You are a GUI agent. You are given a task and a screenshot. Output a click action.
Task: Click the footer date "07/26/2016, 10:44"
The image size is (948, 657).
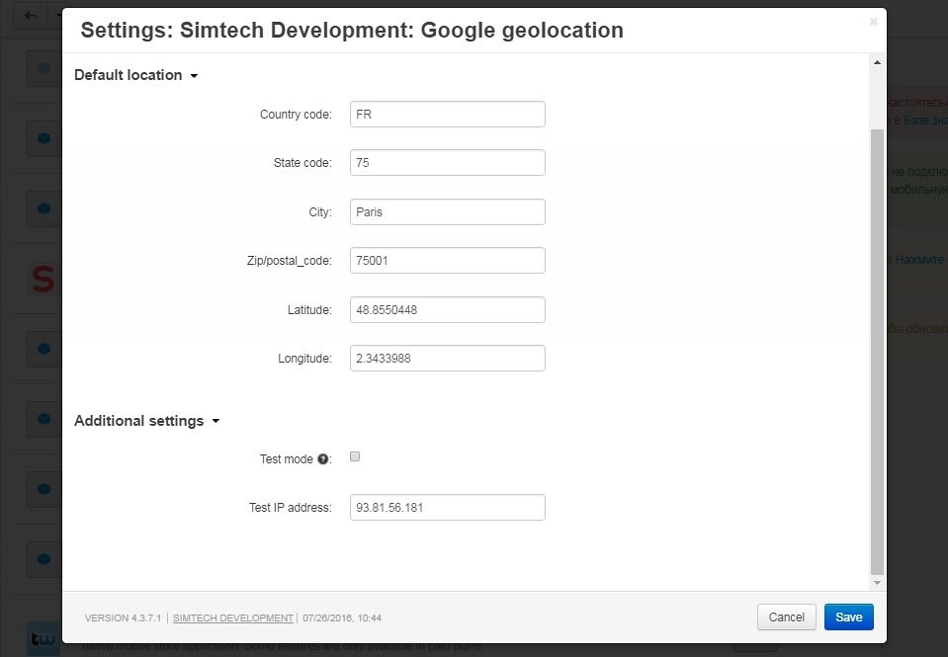click(x=342, y=617)
